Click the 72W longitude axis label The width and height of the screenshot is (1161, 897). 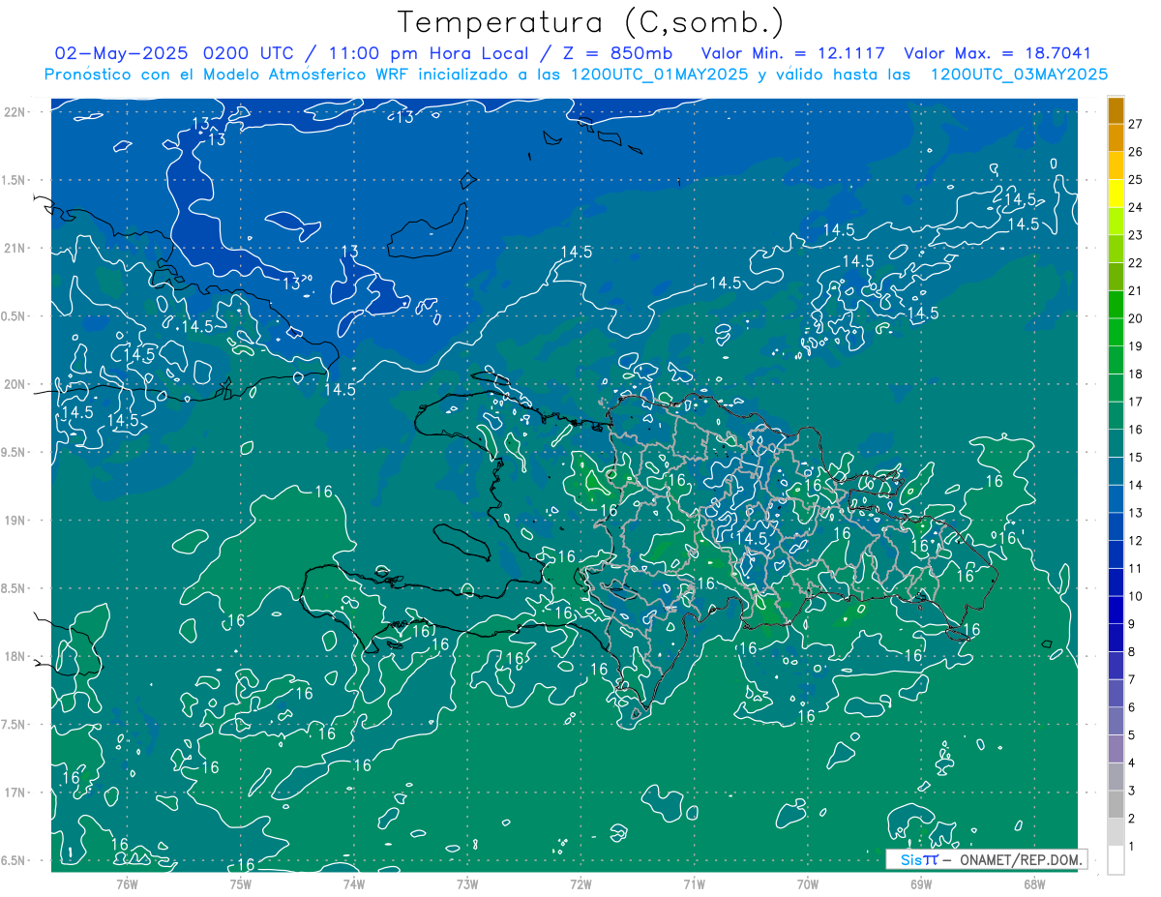[x=580, y=884]
